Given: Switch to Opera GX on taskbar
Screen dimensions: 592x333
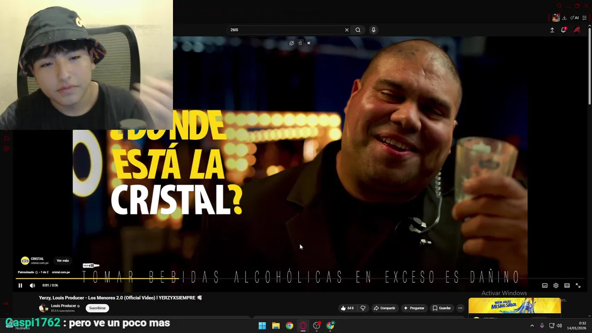Looking at the screenshot, I should (303, 326).
